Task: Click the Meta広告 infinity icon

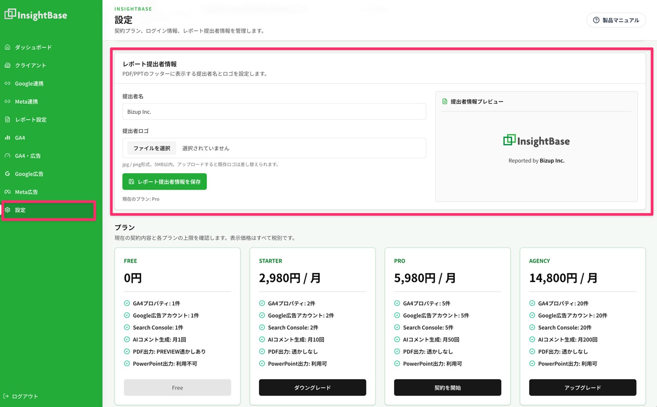Action: click(x=7, y=192)
